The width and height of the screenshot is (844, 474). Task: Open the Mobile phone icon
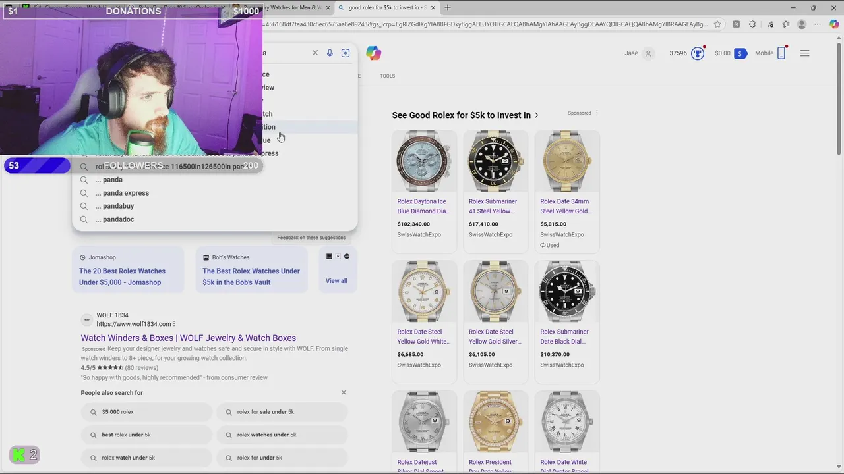coord(781,53)
